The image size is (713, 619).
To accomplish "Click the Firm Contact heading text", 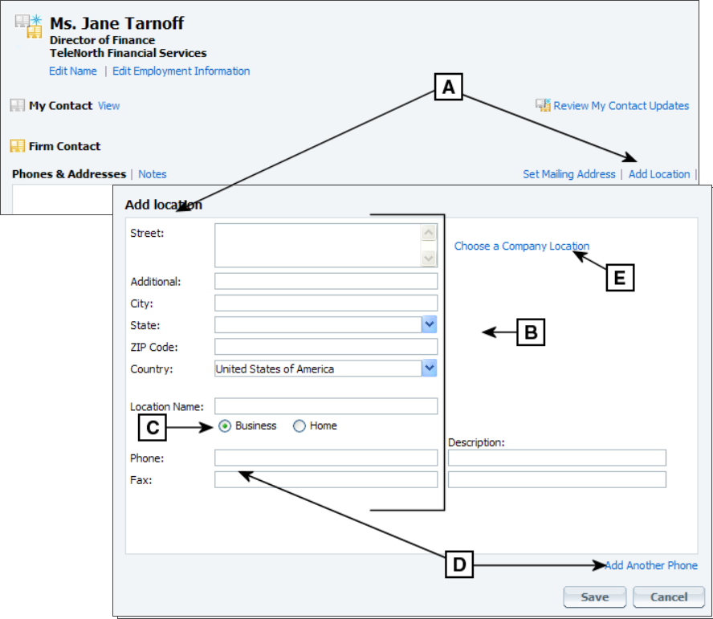I will (64, 146).
